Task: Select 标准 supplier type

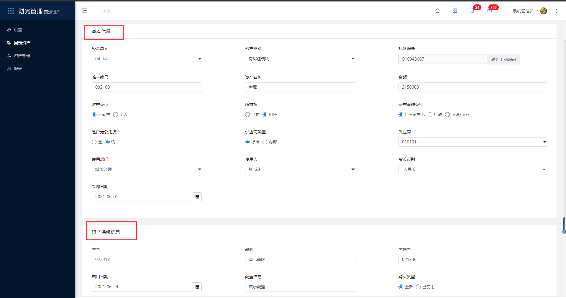Action: coord(247,142)
